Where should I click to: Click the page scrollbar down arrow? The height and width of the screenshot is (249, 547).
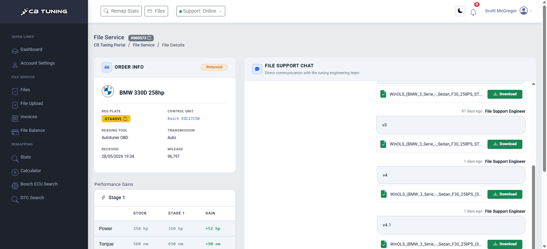click(x=544, y=246)
